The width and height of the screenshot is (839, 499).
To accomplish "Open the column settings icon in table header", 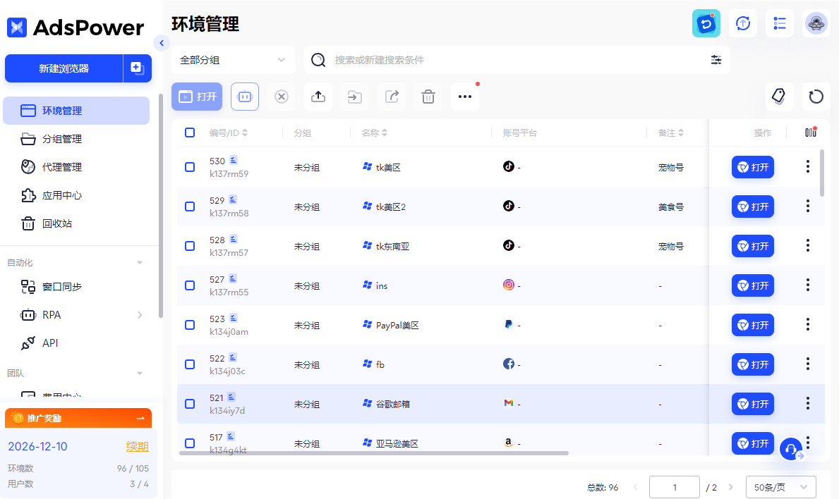I will (810, 132).
